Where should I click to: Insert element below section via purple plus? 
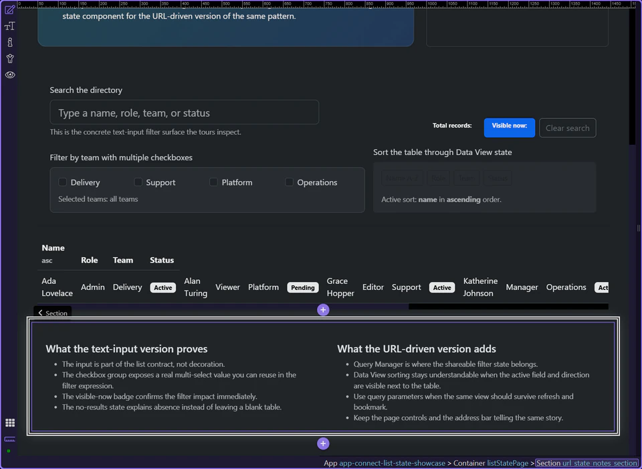pyautogui.click(x=323, y=444)
